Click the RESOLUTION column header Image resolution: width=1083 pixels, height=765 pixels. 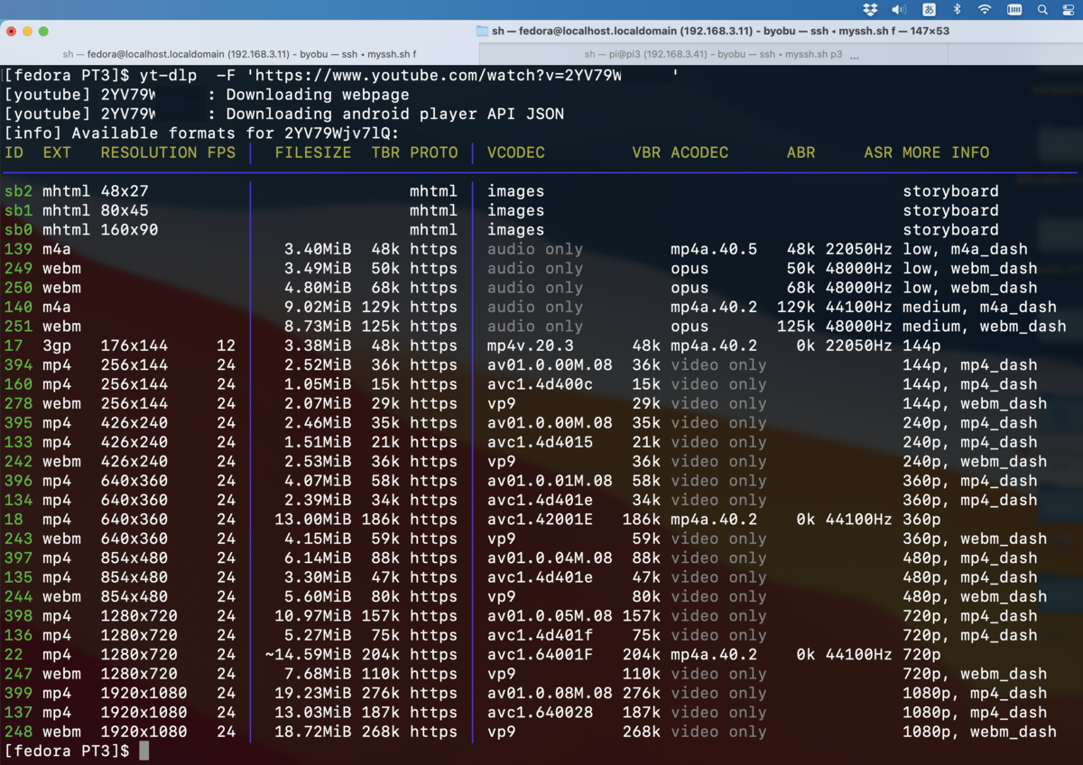(149, 152)
